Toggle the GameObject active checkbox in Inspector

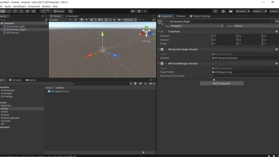pyautogui.click(x=167, y=21)
